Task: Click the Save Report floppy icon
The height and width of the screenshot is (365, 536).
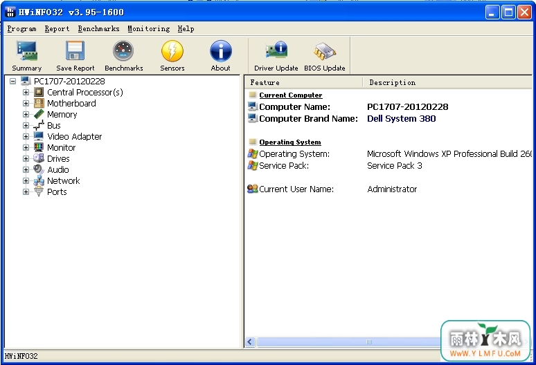Action: tap(75, 51)
